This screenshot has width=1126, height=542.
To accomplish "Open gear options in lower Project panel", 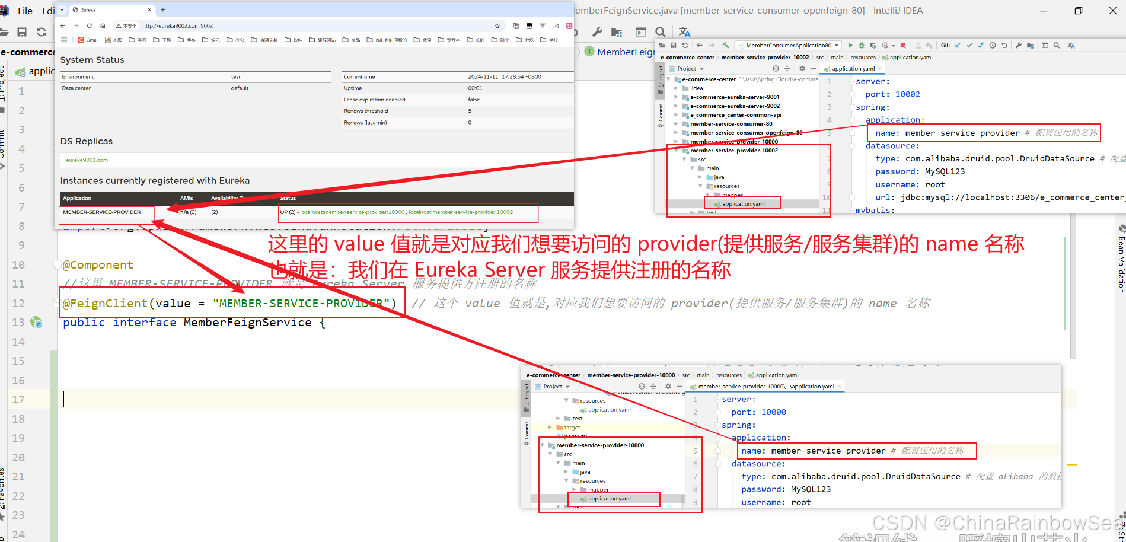I will 668,386.
